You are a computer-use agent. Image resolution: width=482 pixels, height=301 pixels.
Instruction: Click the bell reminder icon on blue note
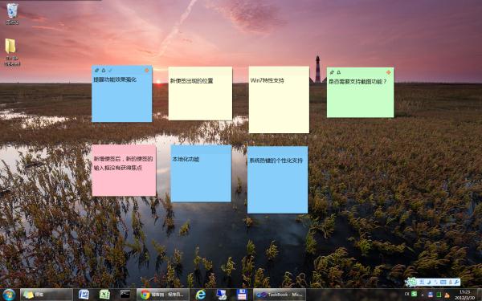pos(104,71)
